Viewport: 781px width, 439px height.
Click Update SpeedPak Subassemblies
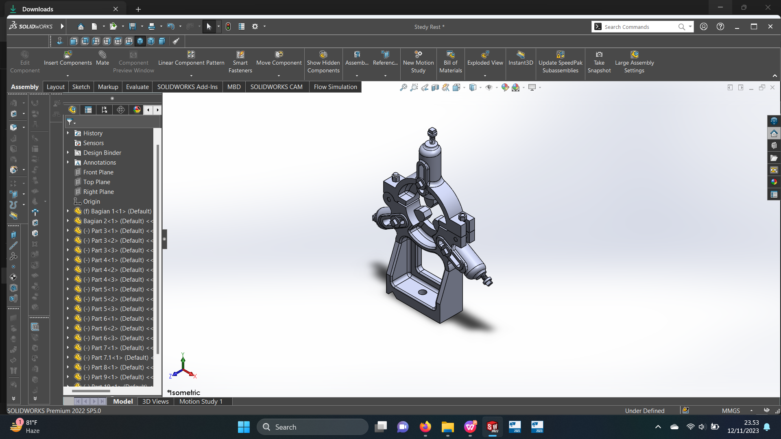pos(560,62)
